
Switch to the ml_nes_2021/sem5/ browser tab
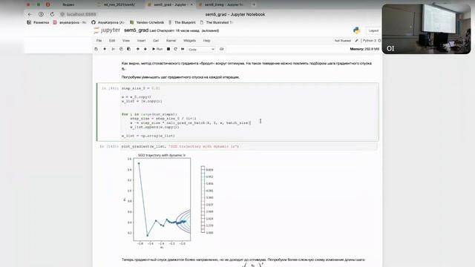[x=119, y=4]
